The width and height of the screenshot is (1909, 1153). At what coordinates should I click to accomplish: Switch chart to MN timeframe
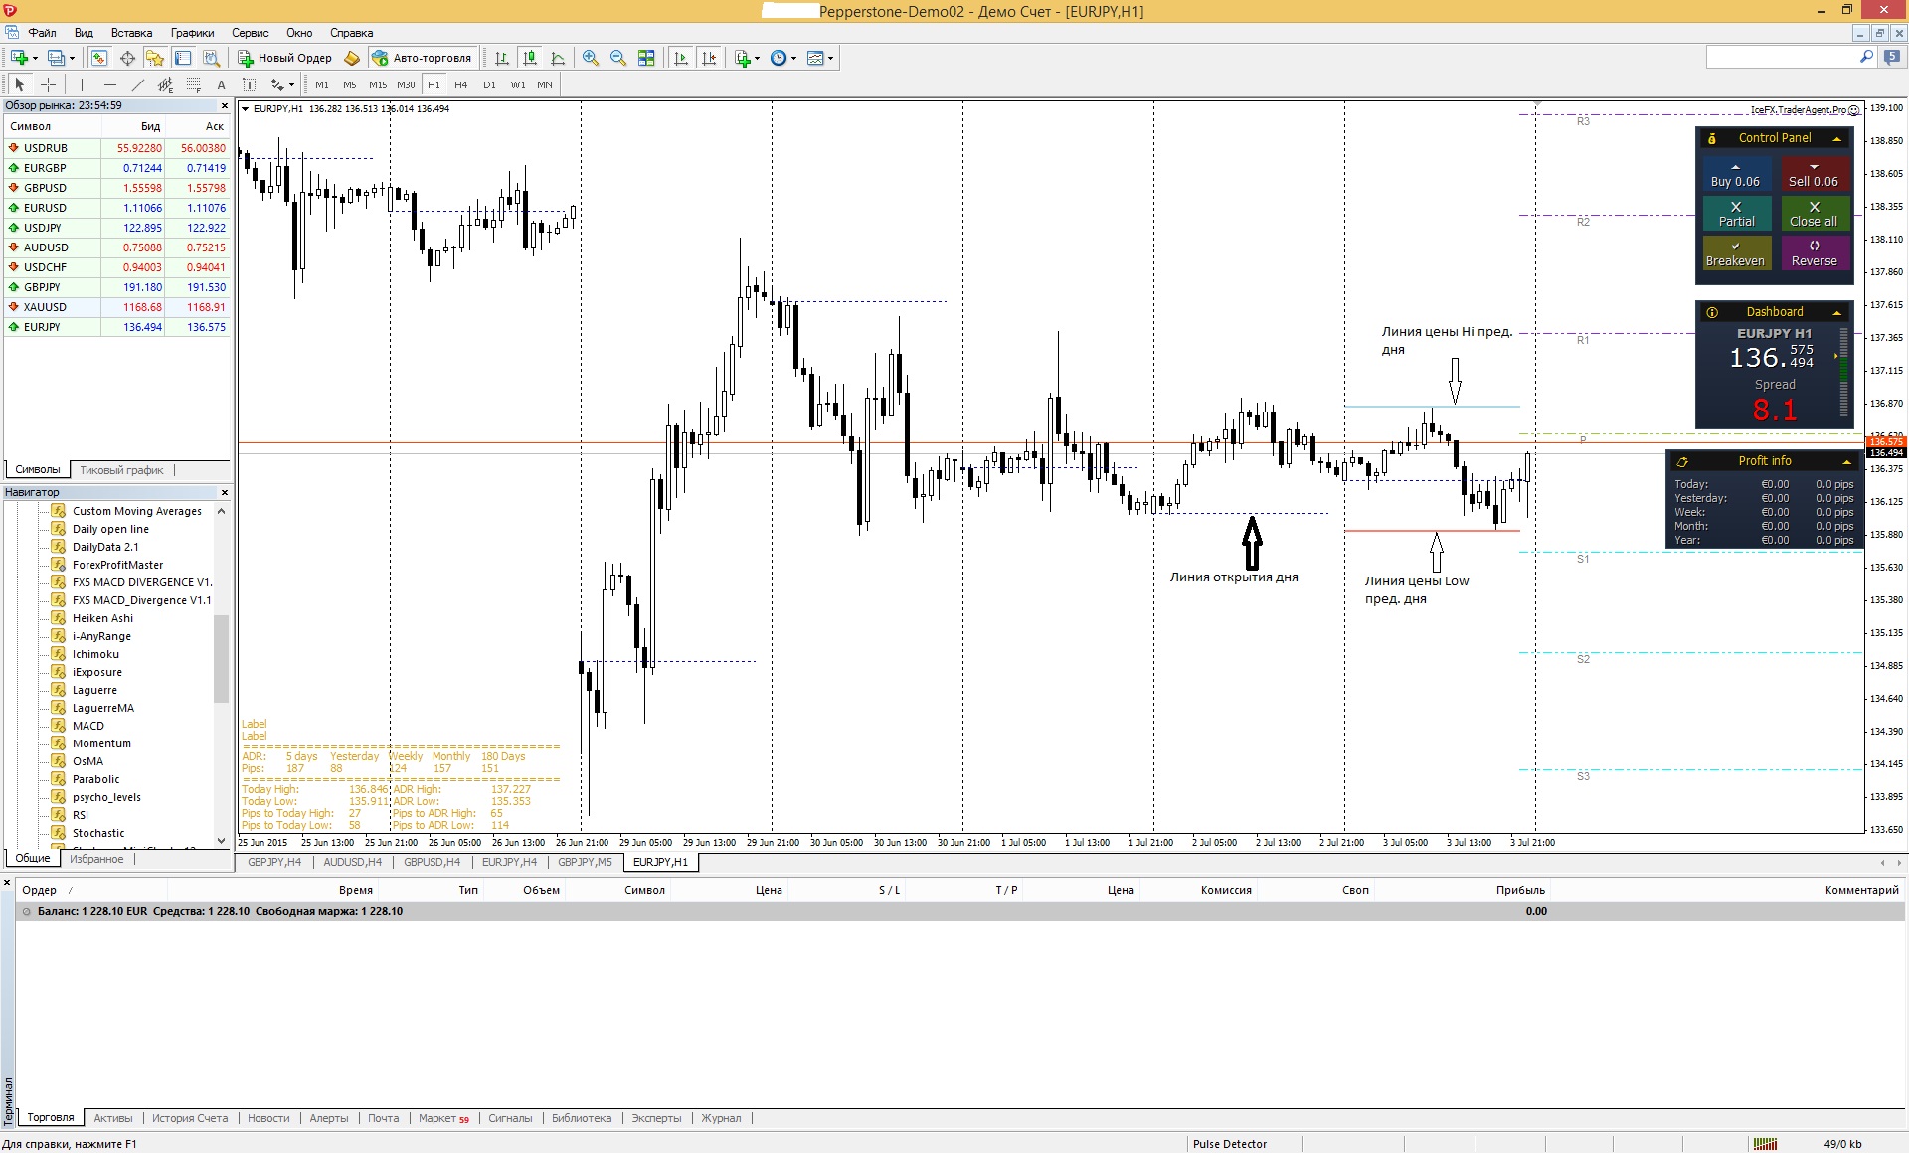(545, 84)
